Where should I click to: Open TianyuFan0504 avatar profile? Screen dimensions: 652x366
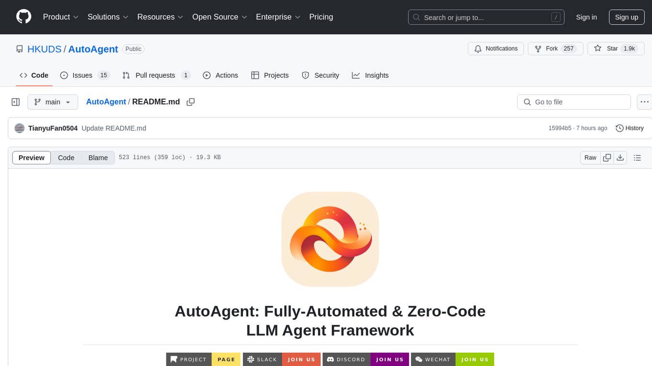pos(19,128)
